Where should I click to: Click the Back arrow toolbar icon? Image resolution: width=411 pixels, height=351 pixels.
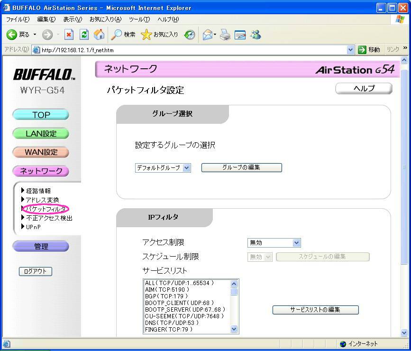point(12,35)
